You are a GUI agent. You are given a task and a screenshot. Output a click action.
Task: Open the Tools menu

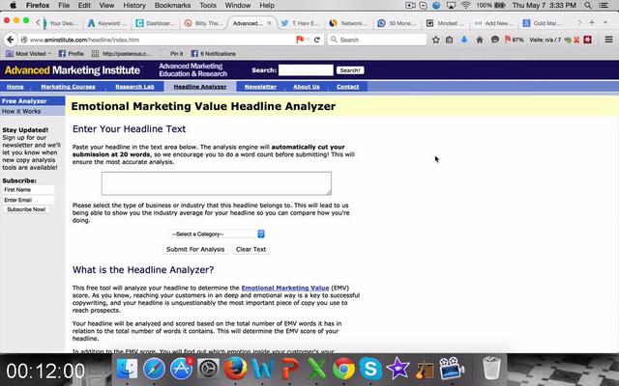(x=208, y=6)
